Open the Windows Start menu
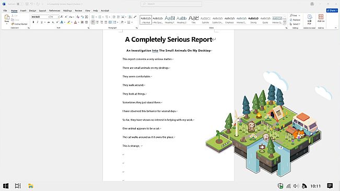The image size is (340, 191). pyautogui.click(x=6, y=186)
